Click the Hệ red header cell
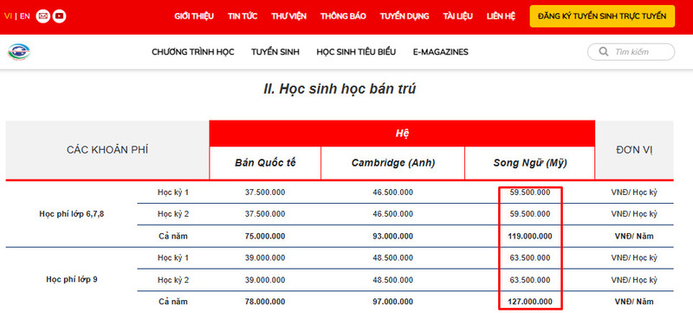Viewport: 693px width, 313px height. pos(402,134)
